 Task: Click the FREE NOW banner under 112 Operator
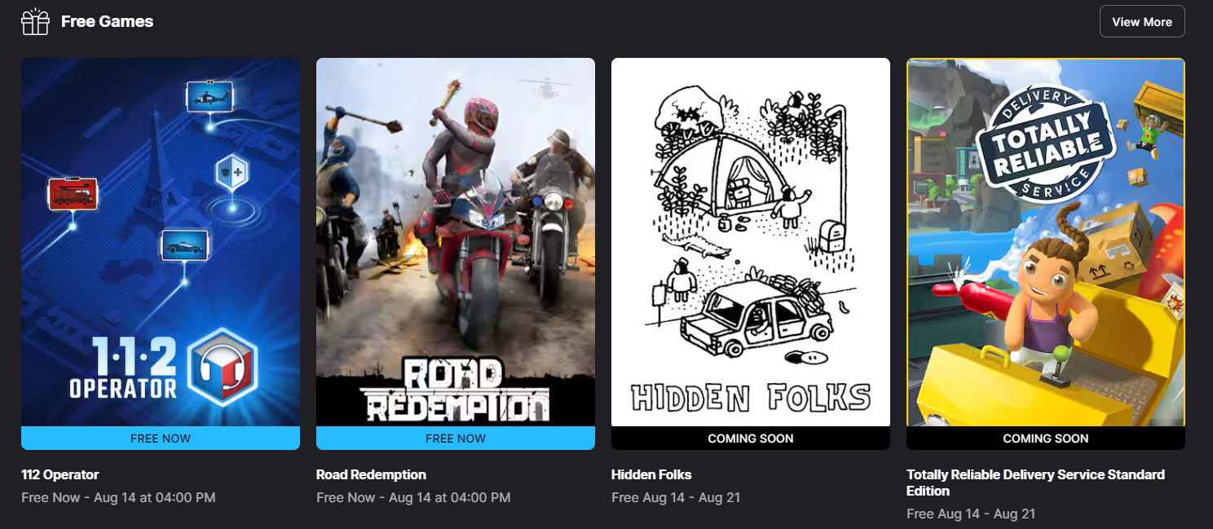click(x=161, y=439)
